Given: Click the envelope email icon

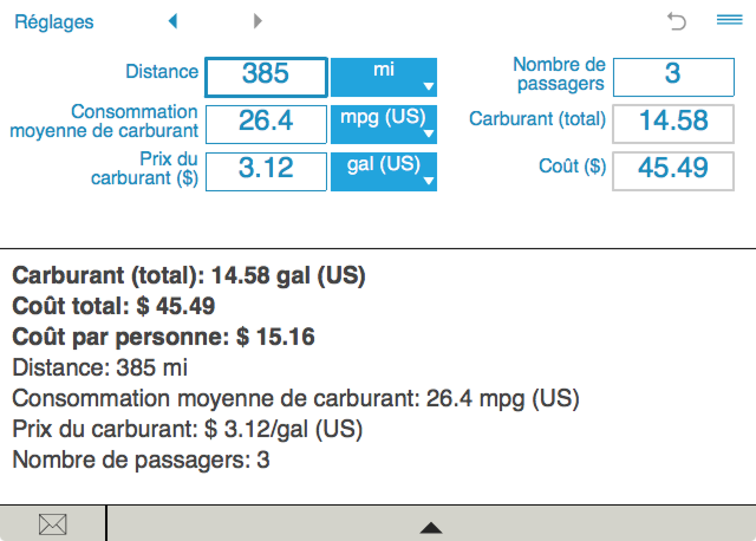Looking at the screenshot, I should [x=53, y=524].
